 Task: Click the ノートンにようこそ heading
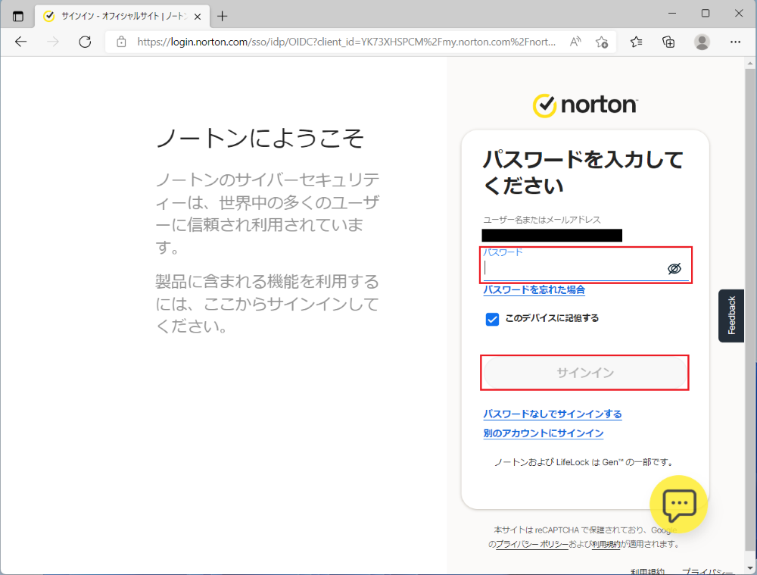260,138
